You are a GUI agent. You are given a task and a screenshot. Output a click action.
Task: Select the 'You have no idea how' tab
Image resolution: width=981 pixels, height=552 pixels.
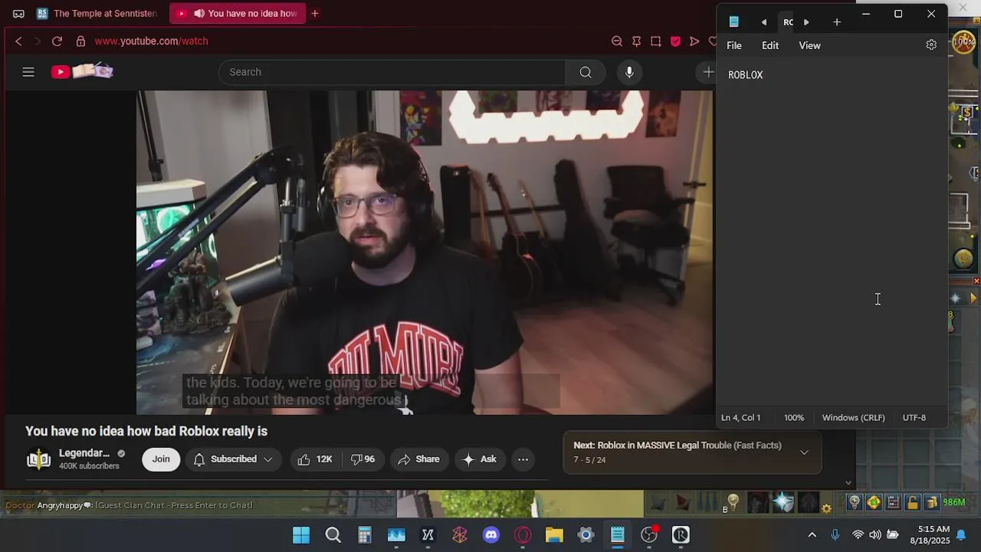238,14
